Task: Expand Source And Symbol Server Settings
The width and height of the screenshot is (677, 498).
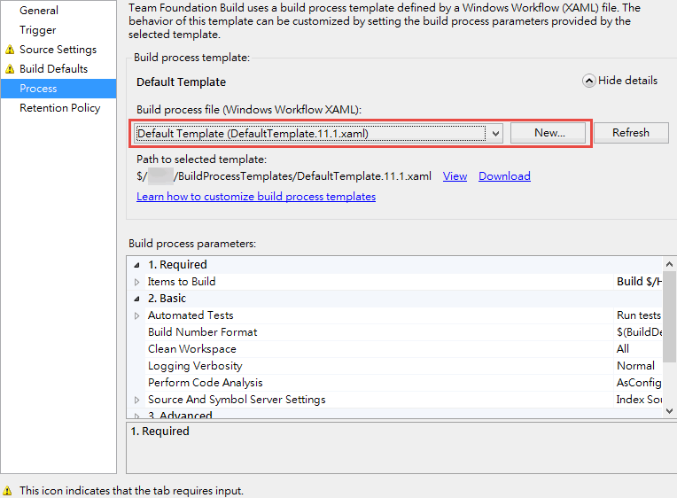Action: [137, 400]
